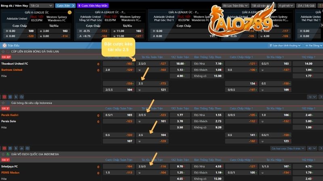Screen dimensions: 323x181
Task: Select 1X2 Toàn Trận header in Thai cup table
Action: coord(180,57)
